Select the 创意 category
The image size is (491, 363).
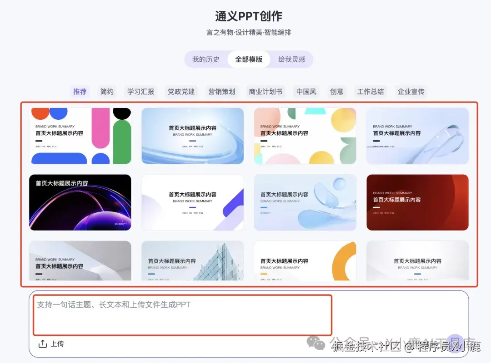tap(336, 92)
